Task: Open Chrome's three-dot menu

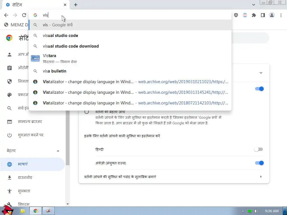Action: (x=281, y=15)
